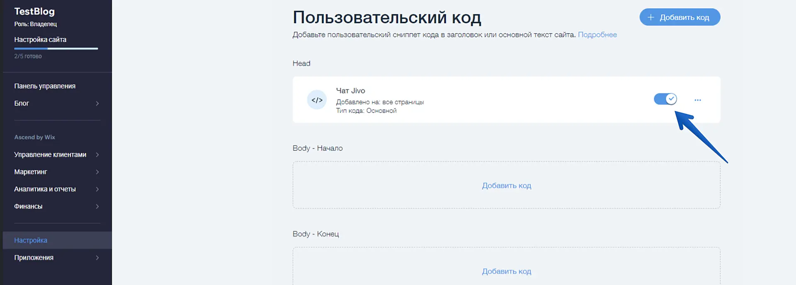
Task: Expand the Управление клиентами submenu
Action: pyautogui.click(x=97, y=155)
